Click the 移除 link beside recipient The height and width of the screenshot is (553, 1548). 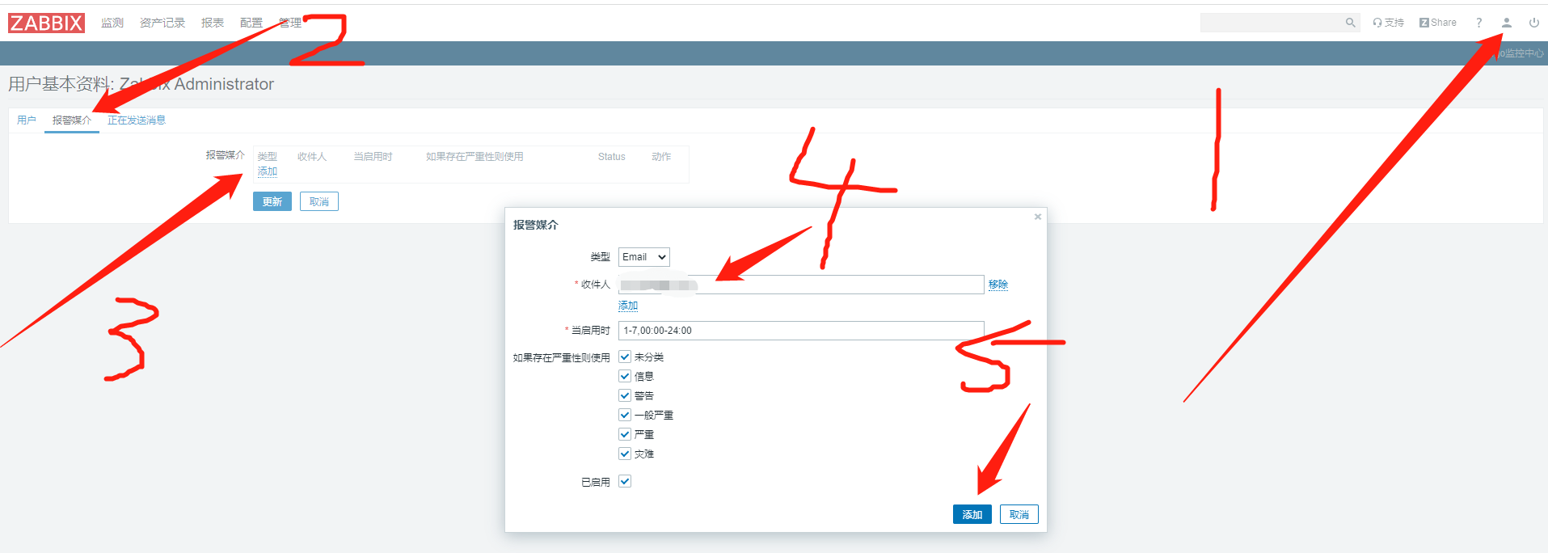point(998,285)
